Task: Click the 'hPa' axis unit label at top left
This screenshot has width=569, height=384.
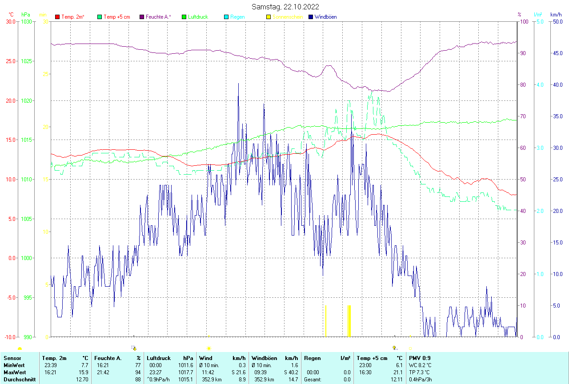Action: point(25,15)
